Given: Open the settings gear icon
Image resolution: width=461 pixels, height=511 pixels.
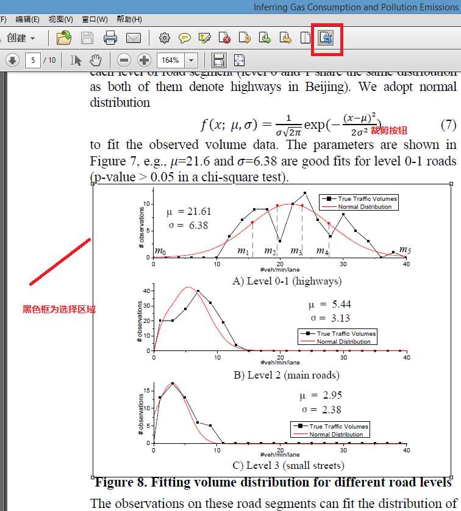Looking at the screenshot, I should click(x=165, y=38).
